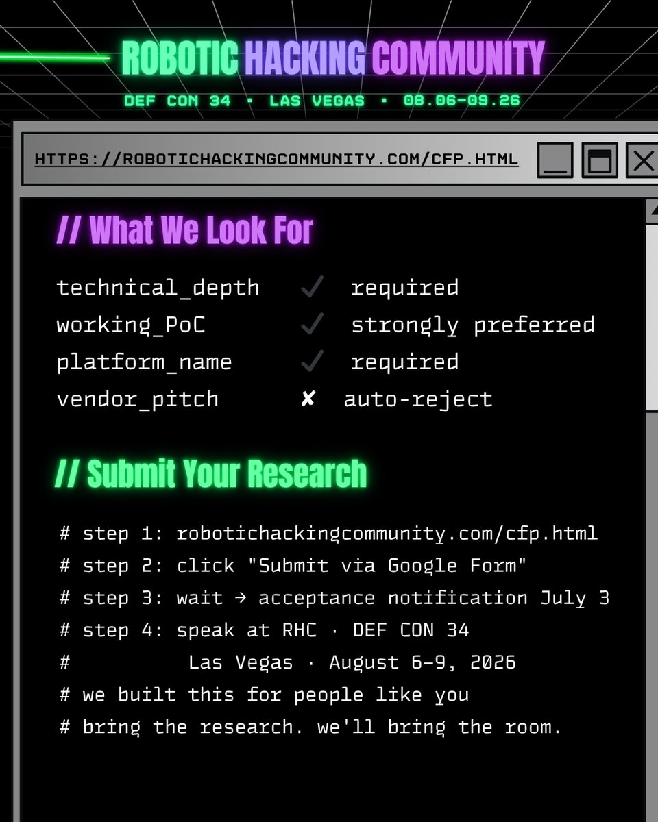
Task: Click the working_PoC checkmark
Action: point(312,325)
